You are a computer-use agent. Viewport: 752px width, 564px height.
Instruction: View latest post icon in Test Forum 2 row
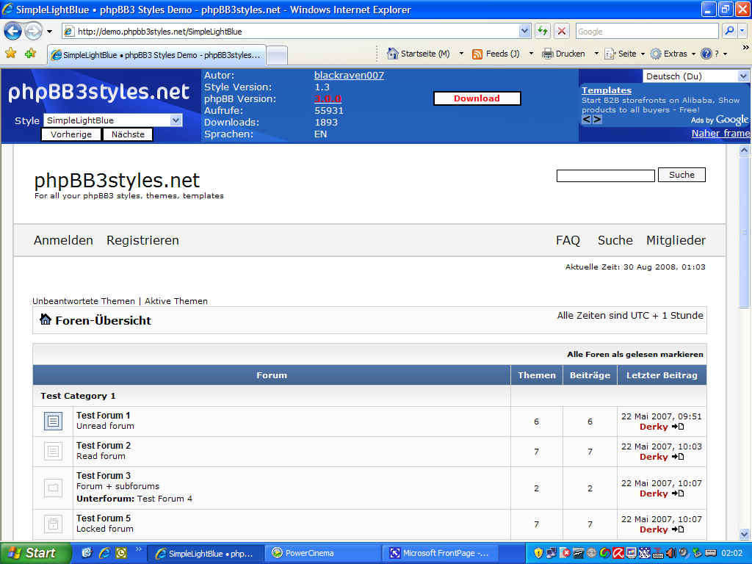point(678,457)
